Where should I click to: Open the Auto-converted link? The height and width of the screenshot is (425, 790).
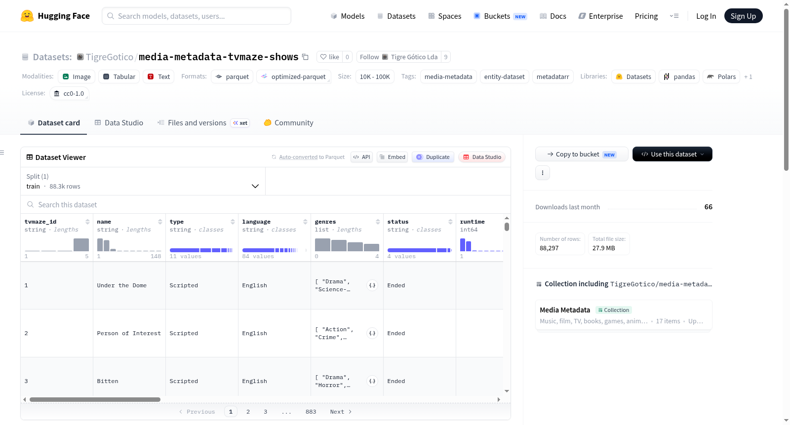pyautogui.click(x=298, y=157)
